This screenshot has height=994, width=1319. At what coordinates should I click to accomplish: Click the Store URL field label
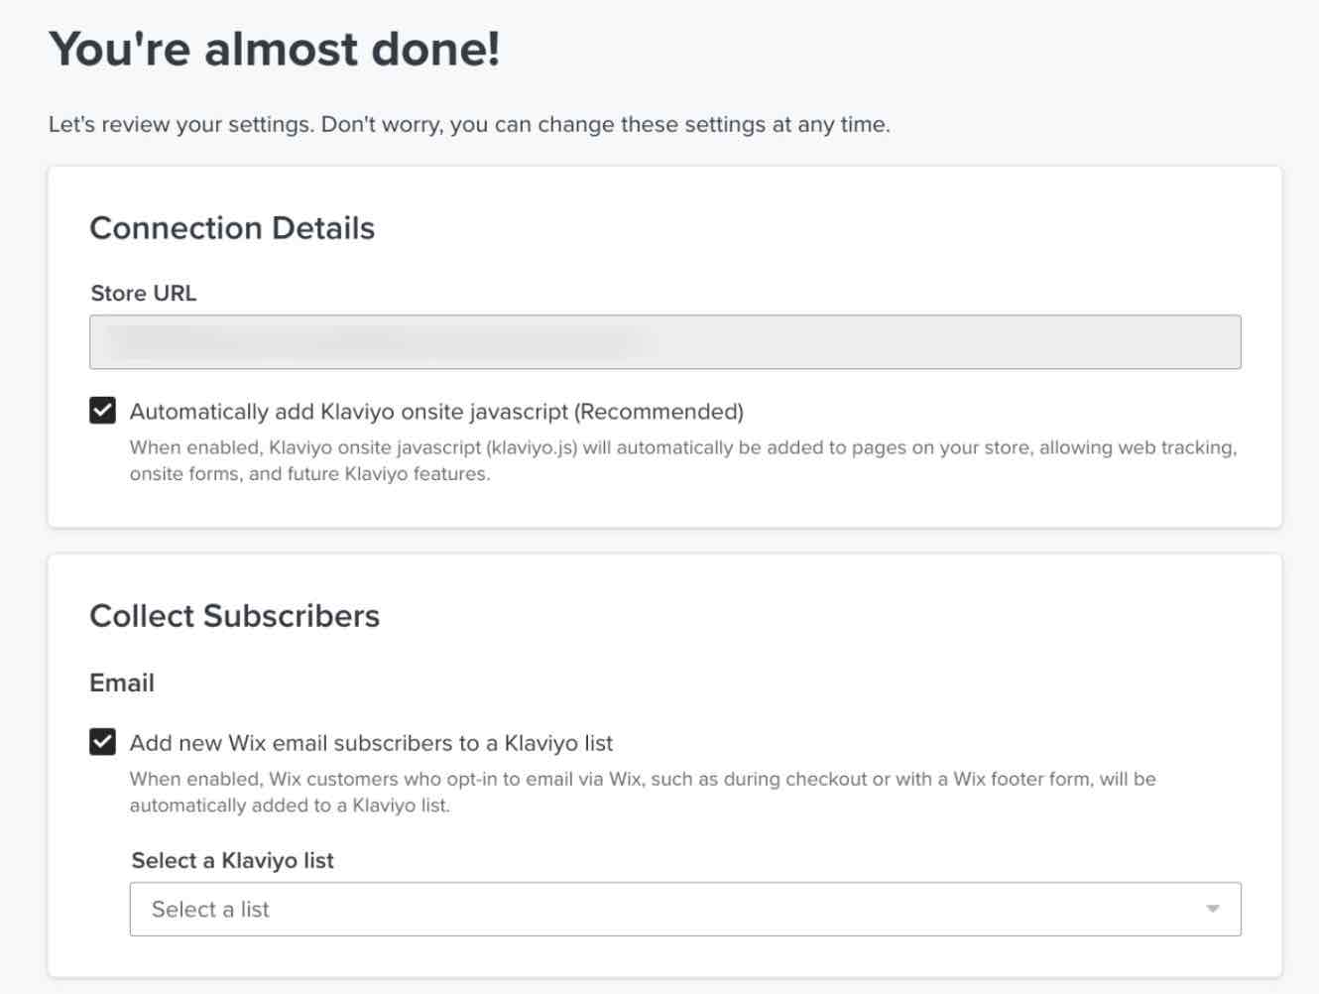[x=143, y=293]
